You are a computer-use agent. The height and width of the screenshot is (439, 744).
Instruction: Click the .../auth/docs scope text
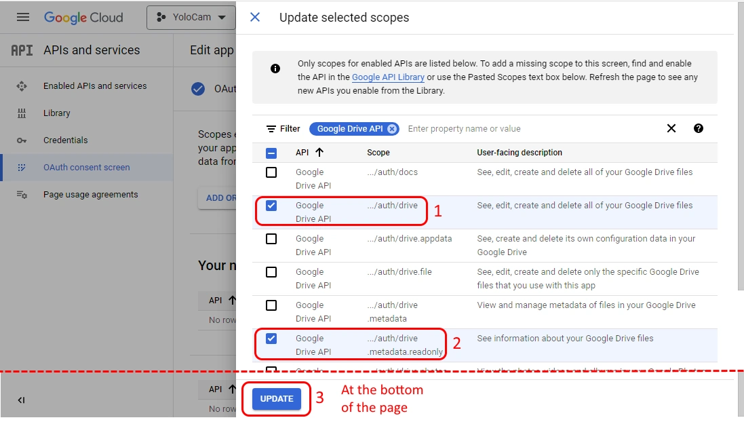[x=393, y=172]
